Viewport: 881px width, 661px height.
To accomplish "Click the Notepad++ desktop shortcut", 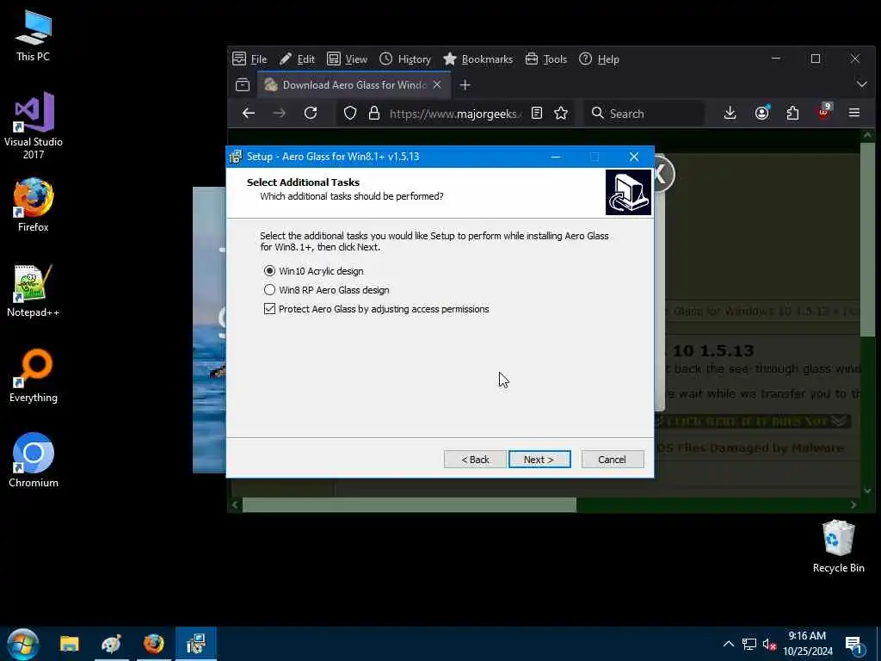I will [x=34, y=291].
